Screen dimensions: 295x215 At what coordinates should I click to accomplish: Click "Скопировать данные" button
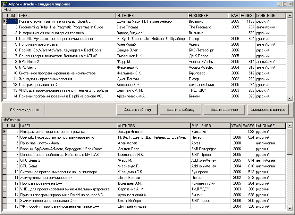point(268,110)
